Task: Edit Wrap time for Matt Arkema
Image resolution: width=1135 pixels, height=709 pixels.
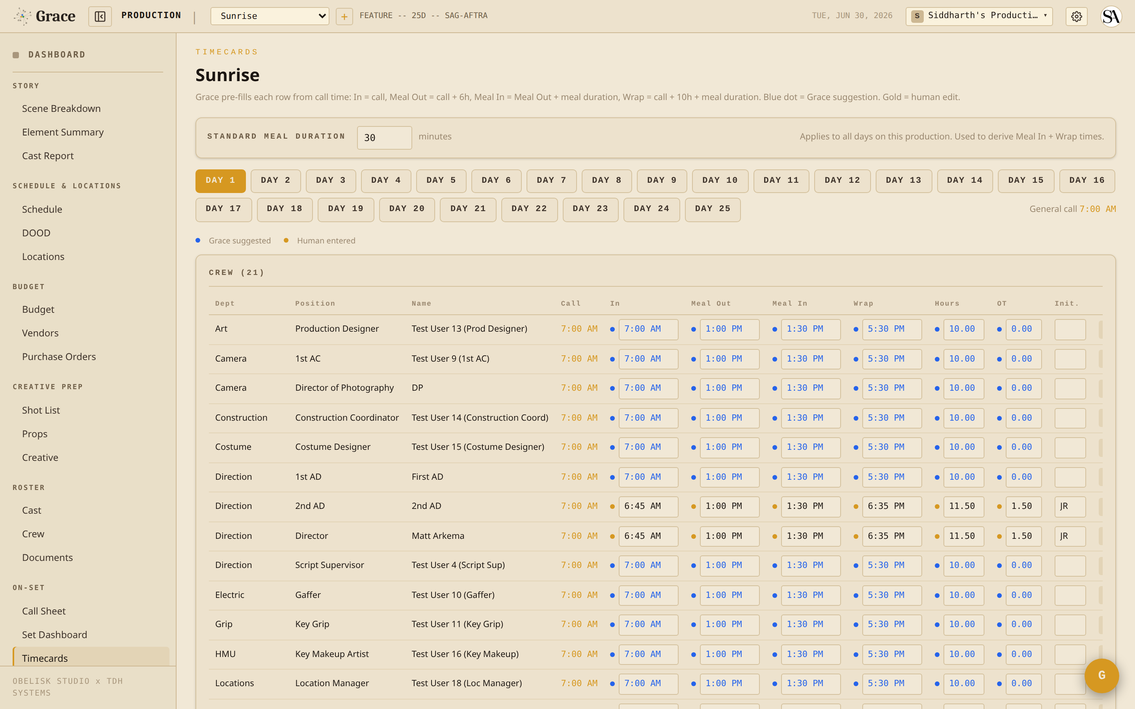Action: tap(891, 536)
